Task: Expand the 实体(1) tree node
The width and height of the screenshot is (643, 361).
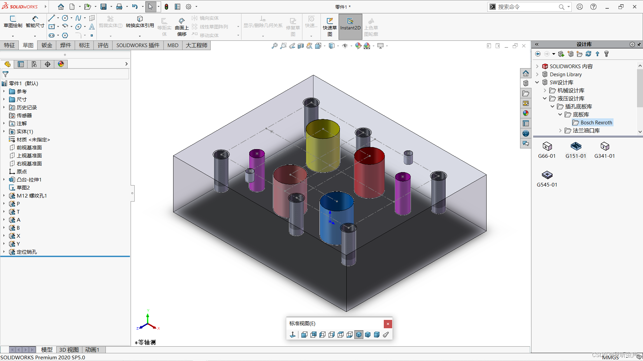Action: [4, 131]
